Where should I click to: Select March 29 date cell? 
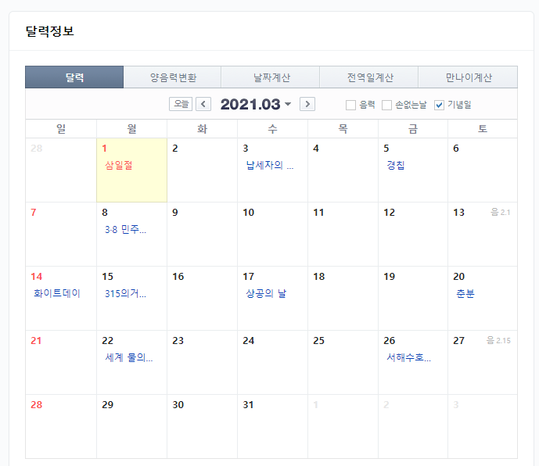point(131,426)
